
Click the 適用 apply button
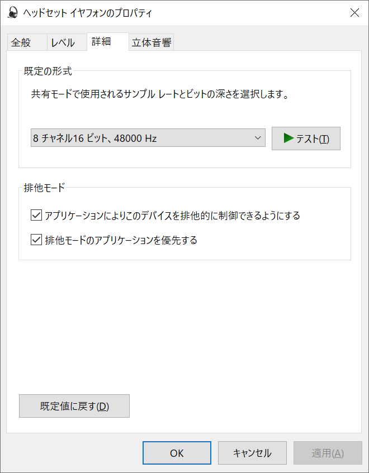coord(328,453)
